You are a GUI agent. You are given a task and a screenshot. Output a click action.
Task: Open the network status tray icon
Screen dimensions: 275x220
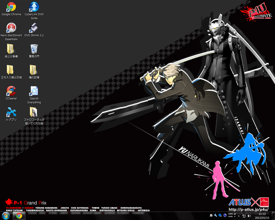[244, 216]
